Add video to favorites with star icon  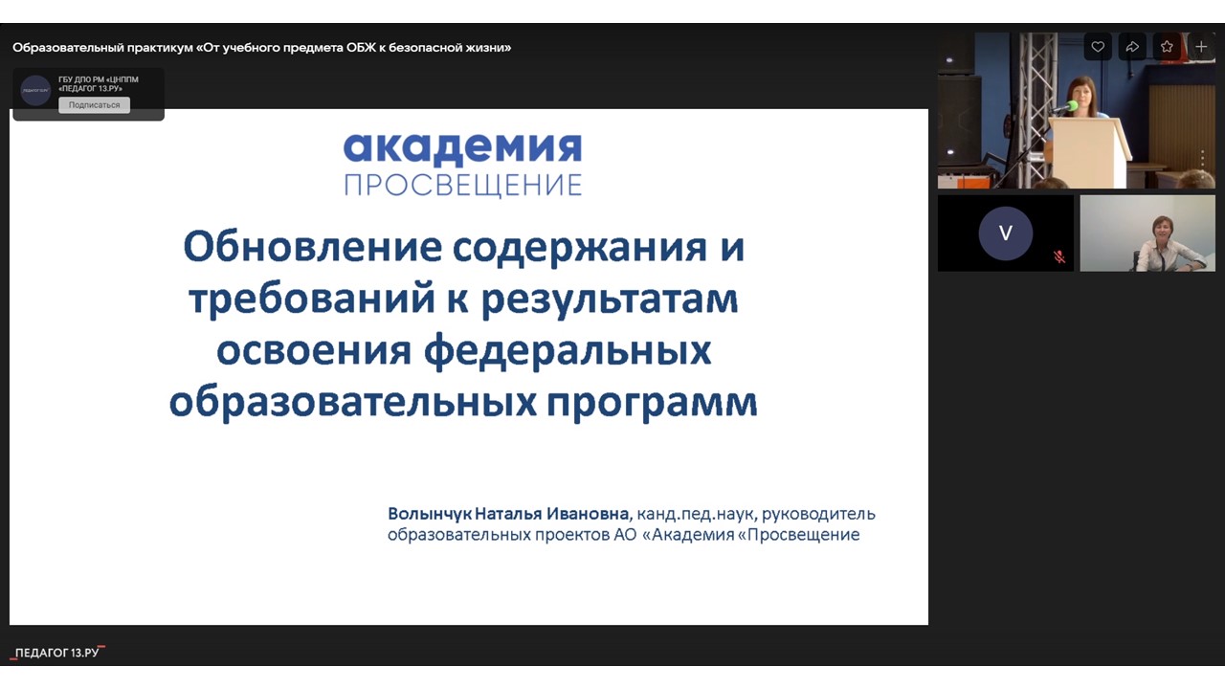[1167, 47]
